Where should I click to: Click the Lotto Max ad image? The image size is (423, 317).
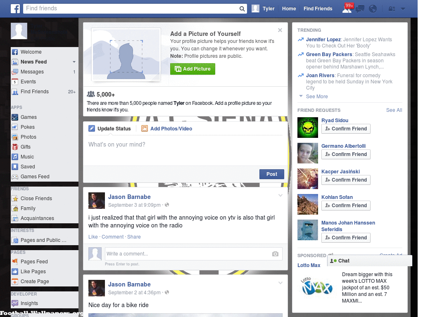click(x=317, y=287)
